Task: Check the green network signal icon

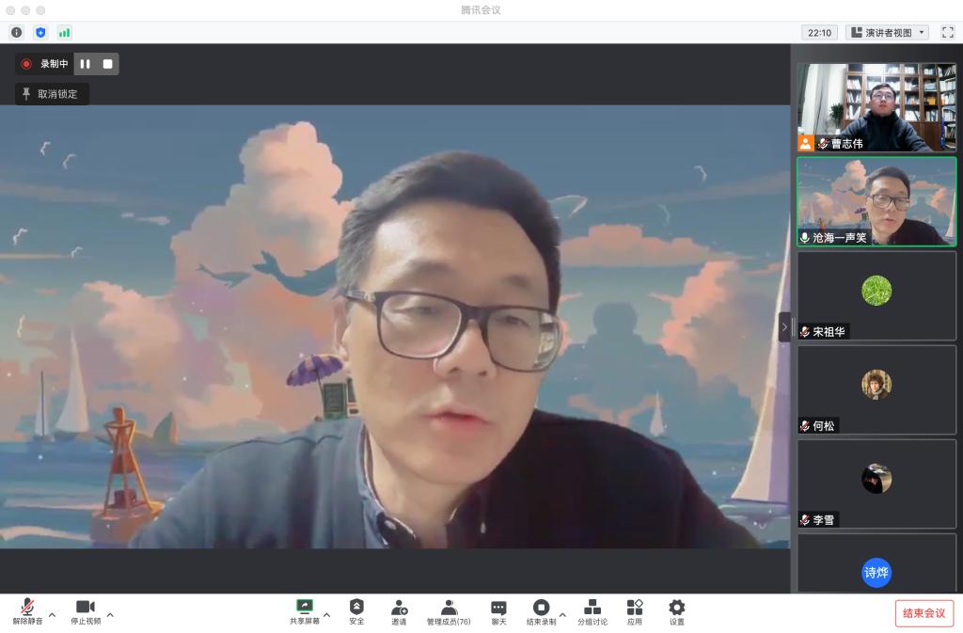Action: point(65,32)
